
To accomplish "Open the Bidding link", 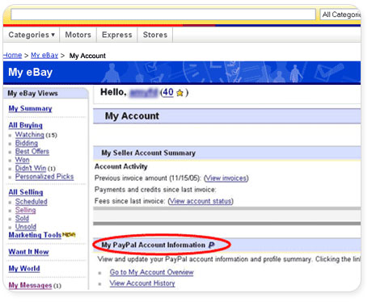I will coord(27,143).
